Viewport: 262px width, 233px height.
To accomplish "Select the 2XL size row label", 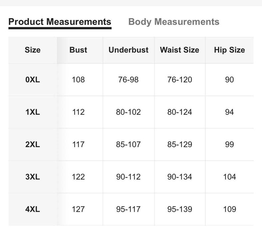I will 33,144.
